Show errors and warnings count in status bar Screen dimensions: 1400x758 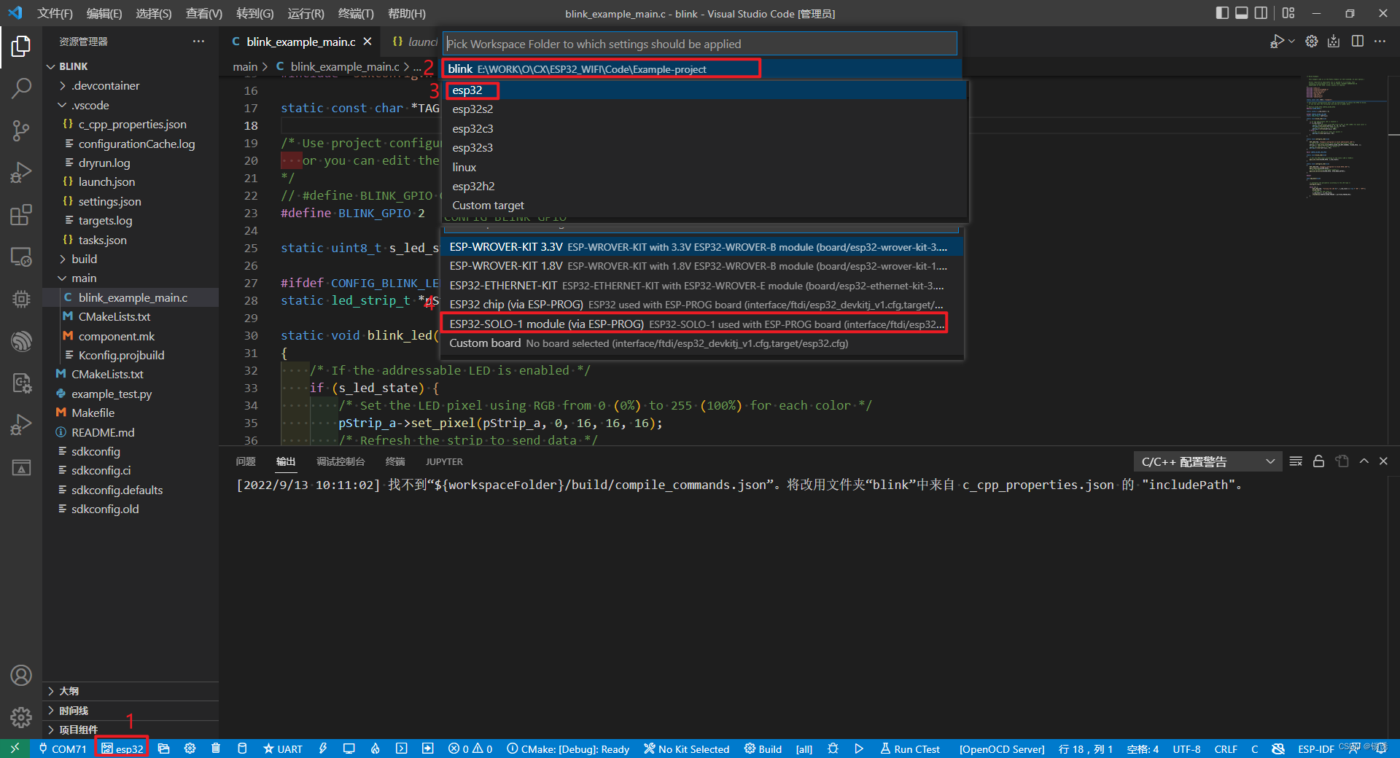coord(470,749)
